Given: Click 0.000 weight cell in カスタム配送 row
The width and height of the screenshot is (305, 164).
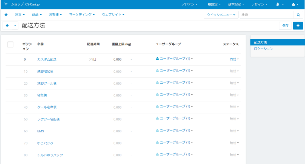Looking at the screenshot, I should click(117, 59).
